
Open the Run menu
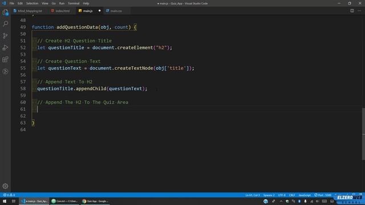[x=62, y=3]
